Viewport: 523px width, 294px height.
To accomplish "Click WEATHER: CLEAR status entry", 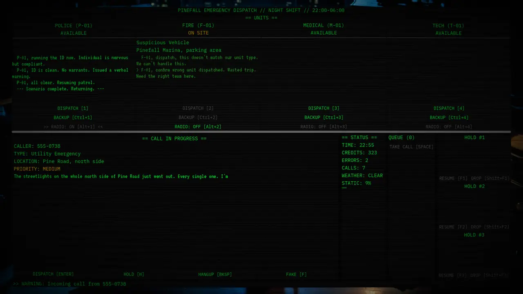I will point(362,176).
